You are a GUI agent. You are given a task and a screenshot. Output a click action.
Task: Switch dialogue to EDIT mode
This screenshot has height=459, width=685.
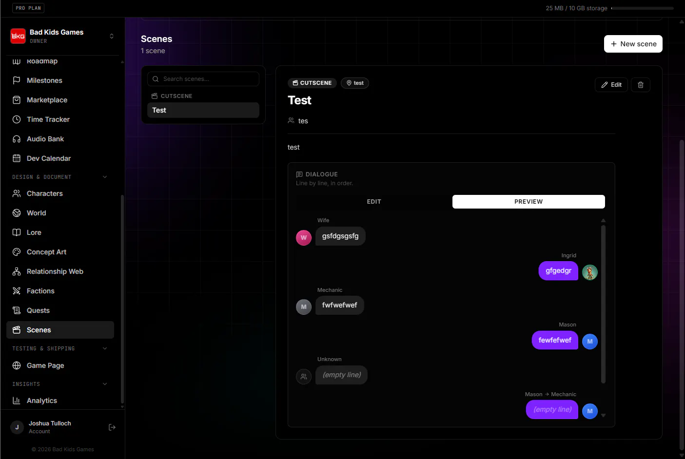click(x=374, y=202)
